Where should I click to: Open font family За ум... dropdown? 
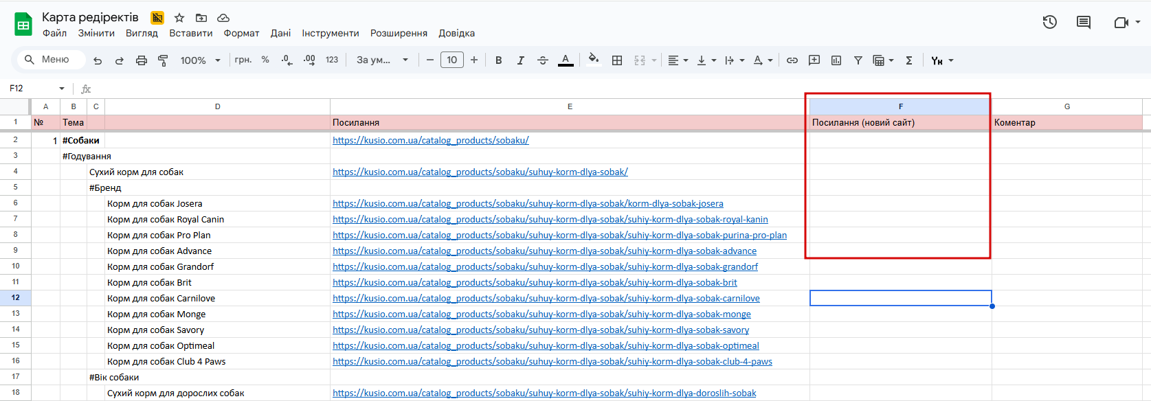click(x=382, y=60)
